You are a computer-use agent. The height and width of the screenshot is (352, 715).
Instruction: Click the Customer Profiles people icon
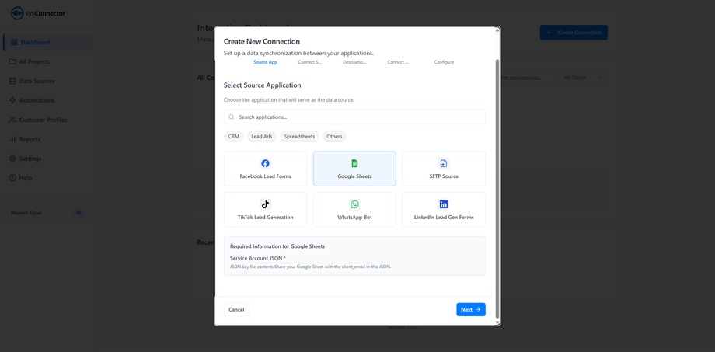click(12, 120)
